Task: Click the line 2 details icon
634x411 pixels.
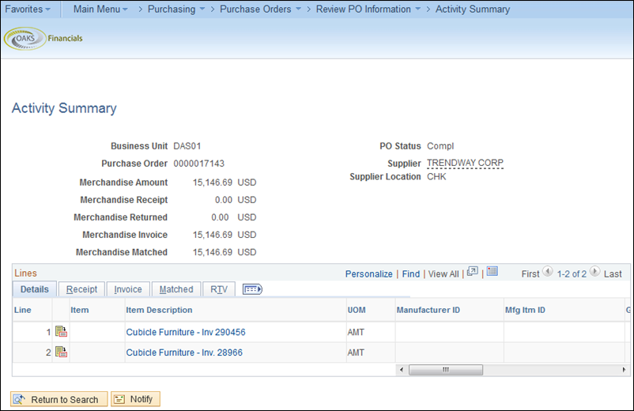Action: 61,353
